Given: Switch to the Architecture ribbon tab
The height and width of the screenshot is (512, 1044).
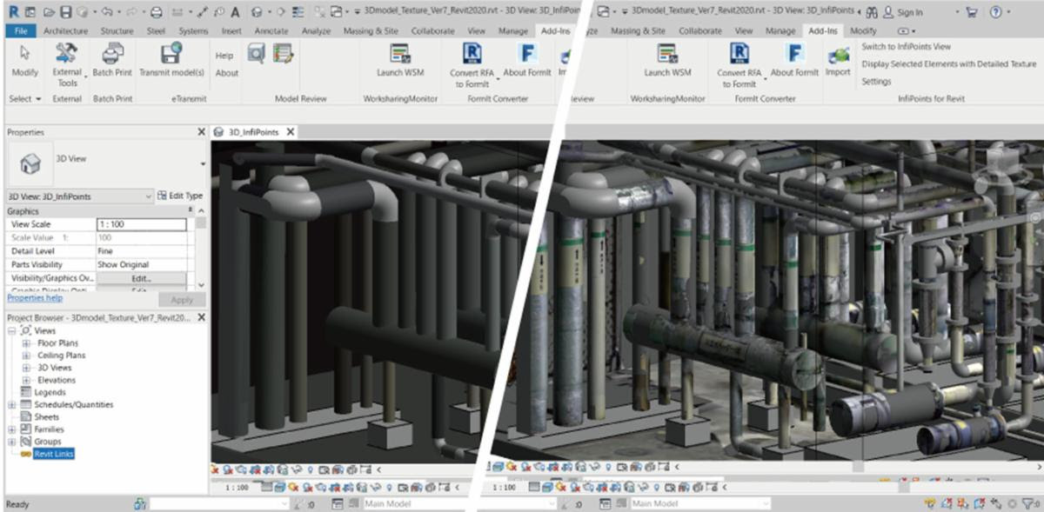Looking at the screenshot, I should [65, 30].
